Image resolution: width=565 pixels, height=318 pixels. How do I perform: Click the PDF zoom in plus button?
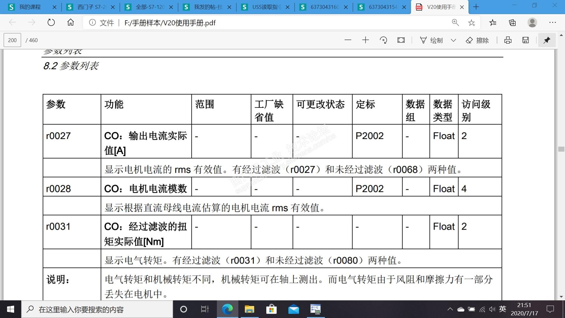pyautogui.click(x=365, y=40)
